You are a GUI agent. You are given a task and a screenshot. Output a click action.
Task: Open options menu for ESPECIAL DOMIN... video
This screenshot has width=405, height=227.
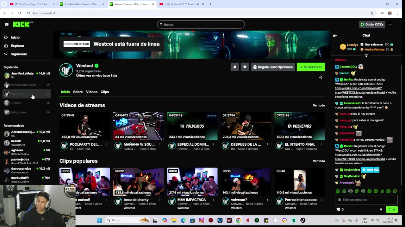pos(214,144)
